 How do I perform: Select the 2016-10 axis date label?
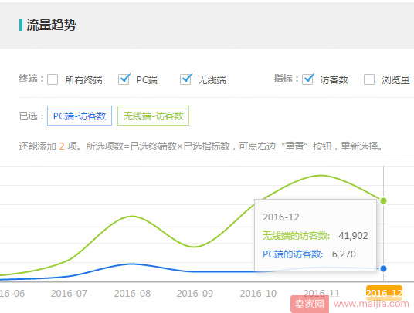[258, 293]
